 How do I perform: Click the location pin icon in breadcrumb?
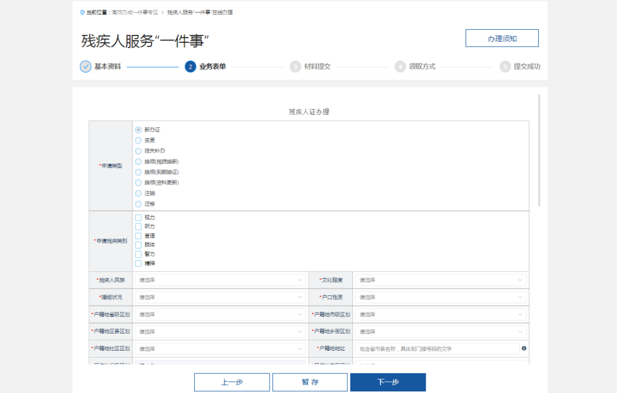coord(82,12)
